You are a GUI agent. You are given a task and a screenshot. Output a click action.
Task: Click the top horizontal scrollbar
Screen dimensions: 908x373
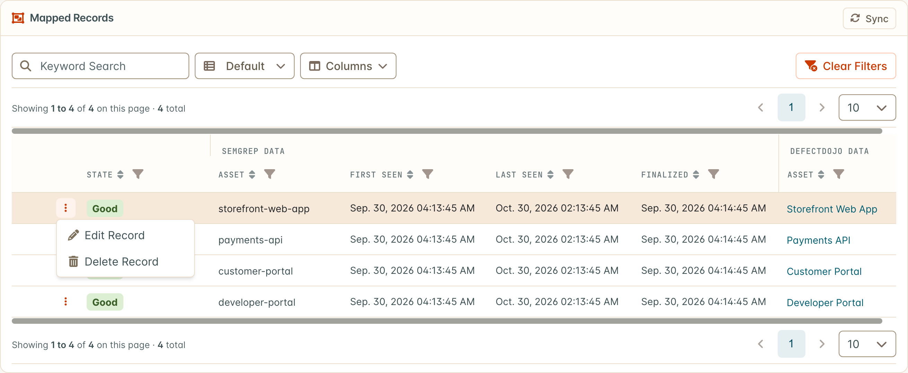pos(447,131)
